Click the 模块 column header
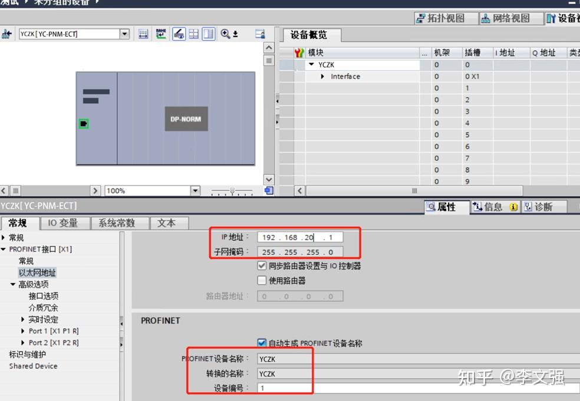Screen dimensions: 580x401 [x=362, y=53]
